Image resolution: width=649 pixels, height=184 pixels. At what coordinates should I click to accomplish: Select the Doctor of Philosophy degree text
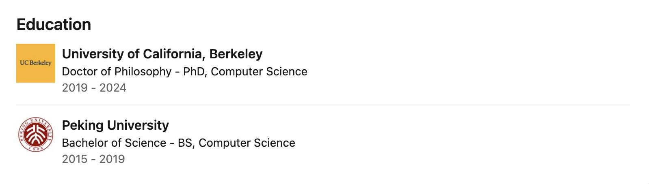click(x=117, y=72)
